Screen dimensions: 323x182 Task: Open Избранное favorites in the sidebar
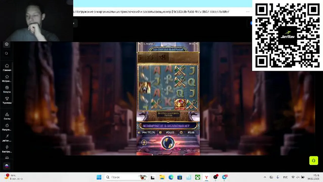pos(7,79)
